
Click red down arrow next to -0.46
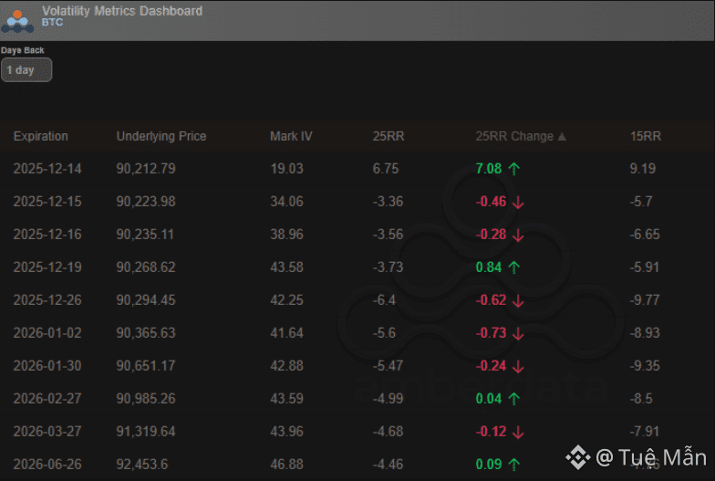coord(518,202)
